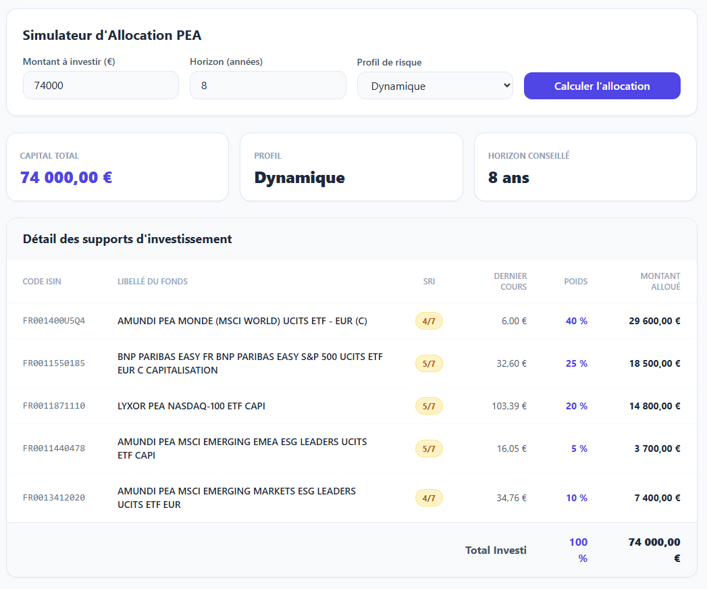Open the Profil de risque dropdown
Viewport: 707px width, 589px height.
[435, 86]
